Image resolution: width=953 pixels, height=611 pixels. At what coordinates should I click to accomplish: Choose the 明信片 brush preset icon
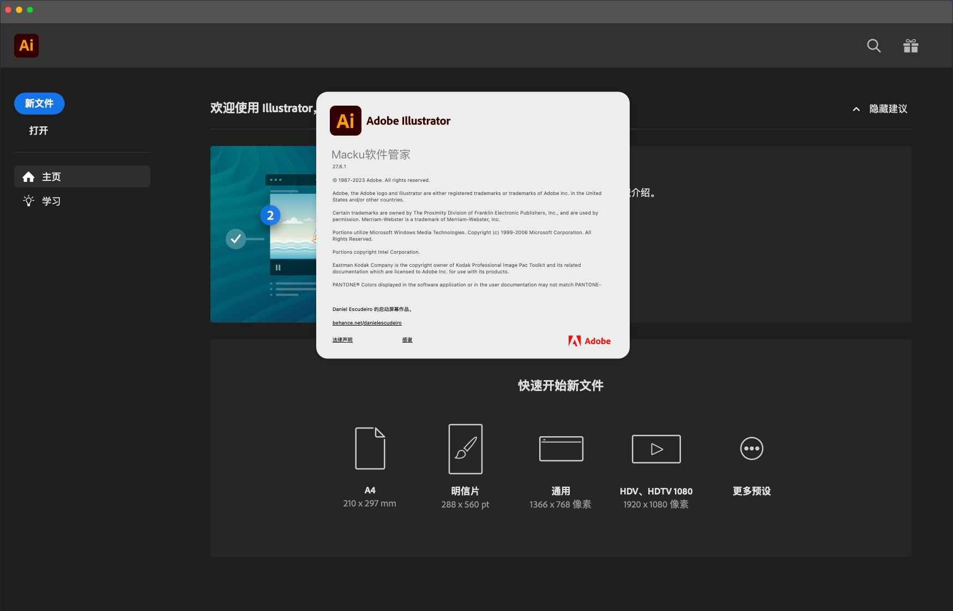[466, 449]
